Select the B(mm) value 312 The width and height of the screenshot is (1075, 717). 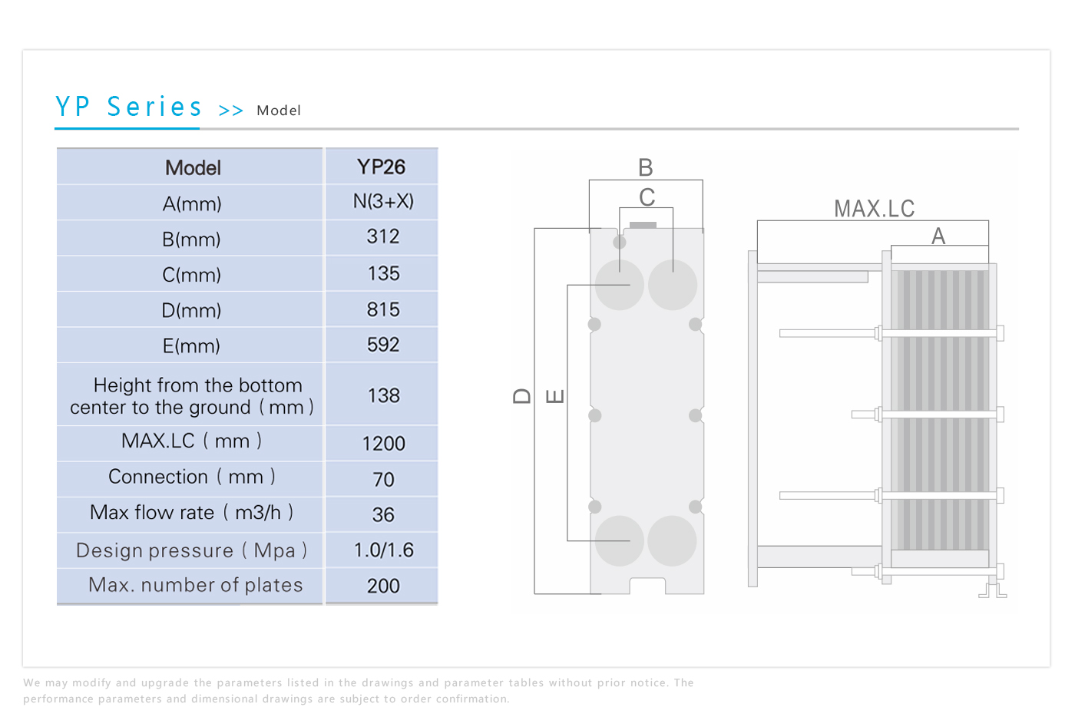[383, 236]
